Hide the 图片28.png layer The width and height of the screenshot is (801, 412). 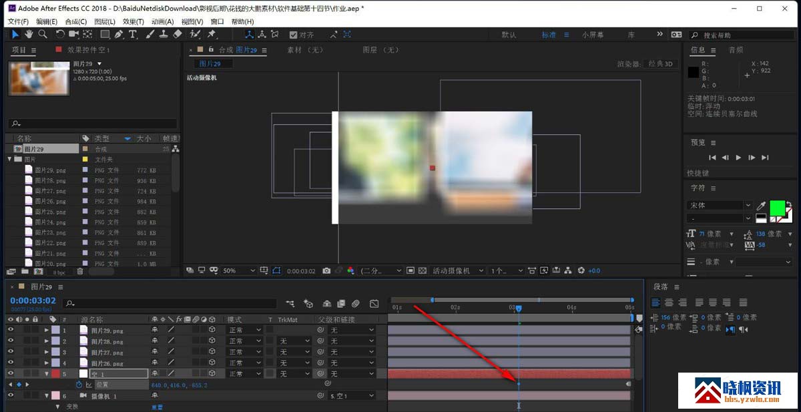click(x=10, y=341)
